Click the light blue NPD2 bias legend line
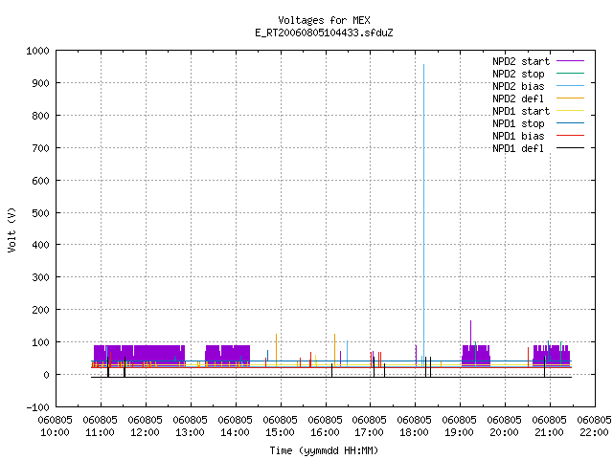Viewport: 613px width, 459px height. click(x=570, y=85)
